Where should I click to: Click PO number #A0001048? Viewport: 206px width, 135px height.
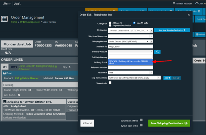click(x=64, y=45)
